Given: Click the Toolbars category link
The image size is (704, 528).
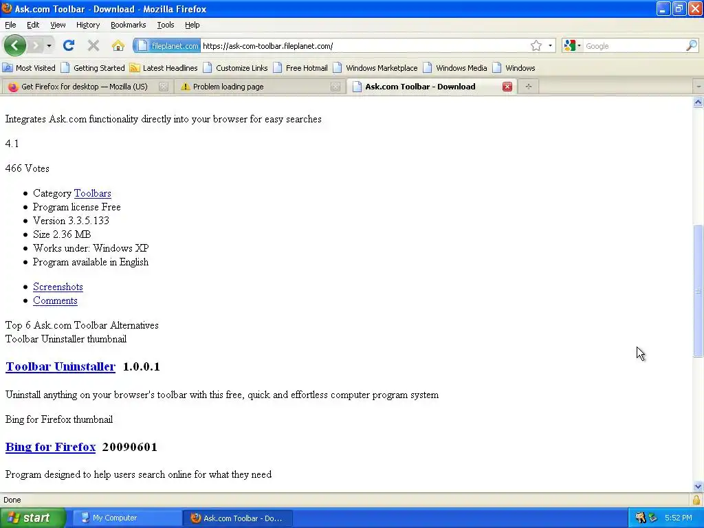Looking at the screenshot, I should [x=93, y=193].
